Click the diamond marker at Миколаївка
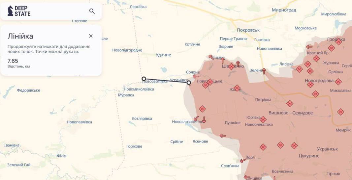The height and width of the screenshot is (180, 352). tap(338, 82)
